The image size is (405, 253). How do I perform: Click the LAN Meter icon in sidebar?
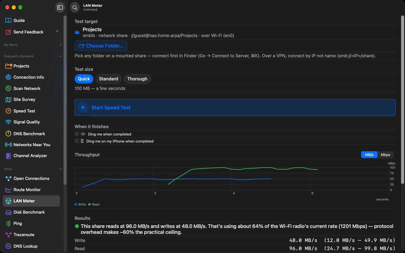coord(8,201)
